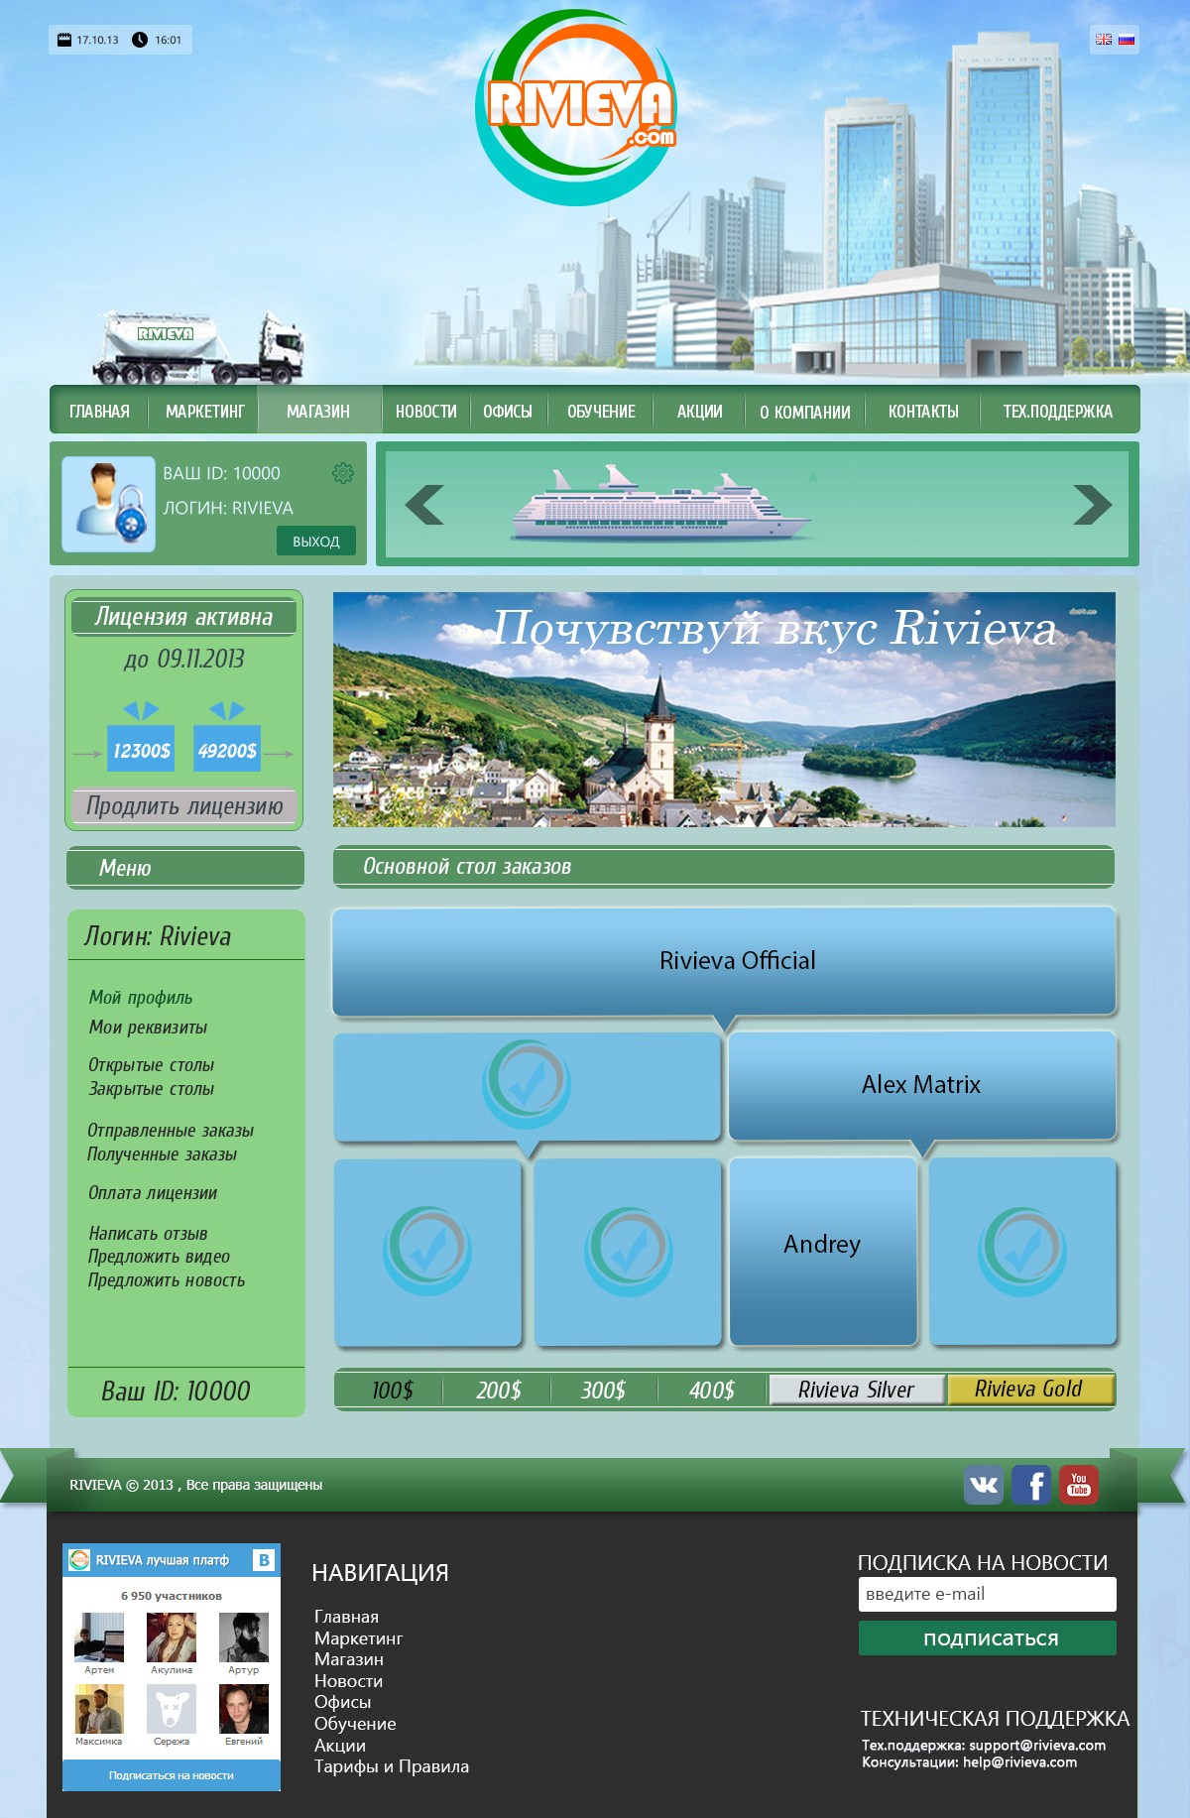Click the Почувствуй вкус Rivieva banner
1190x1818 pixels.
pyautogui.click(x=724, y=710)
